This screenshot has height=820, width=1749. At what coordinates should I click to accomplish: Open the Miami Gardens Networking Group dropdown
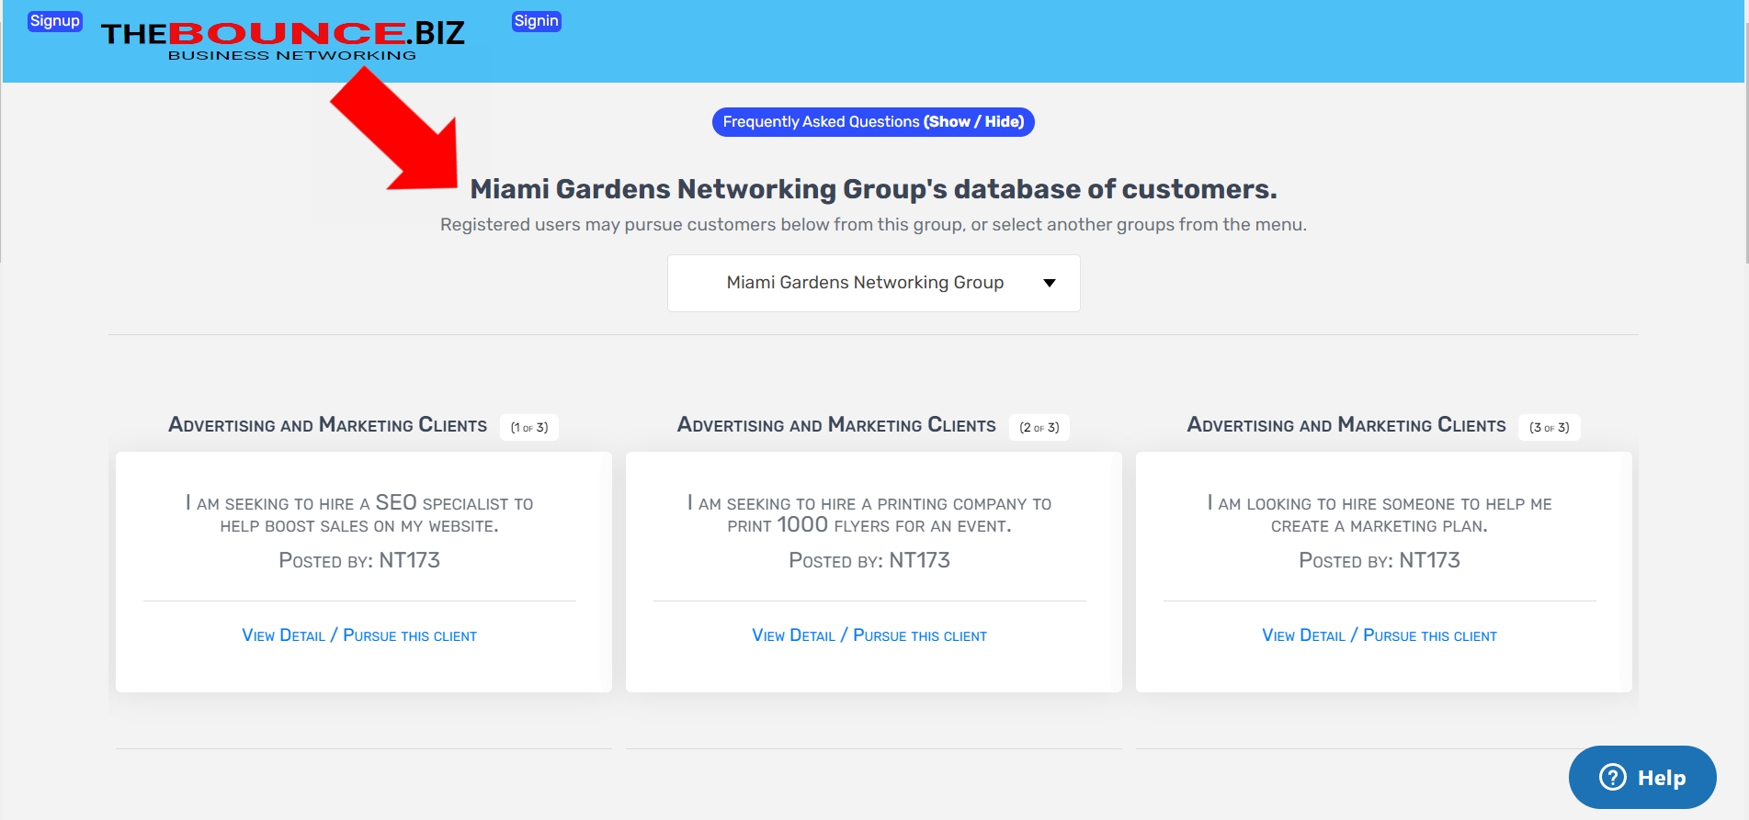864,283
